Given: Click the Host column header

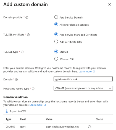Looking at the screenshot, I should pos(23,119).
